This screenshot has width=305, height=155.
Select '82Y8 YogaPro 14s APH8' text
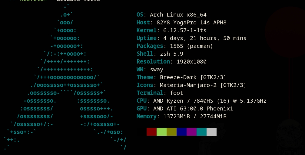pos(192,23)
